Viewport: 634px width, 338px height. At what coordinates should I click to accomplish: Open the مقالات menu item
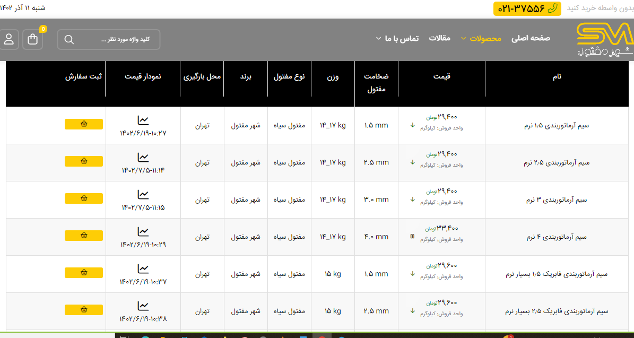(439, 38)
